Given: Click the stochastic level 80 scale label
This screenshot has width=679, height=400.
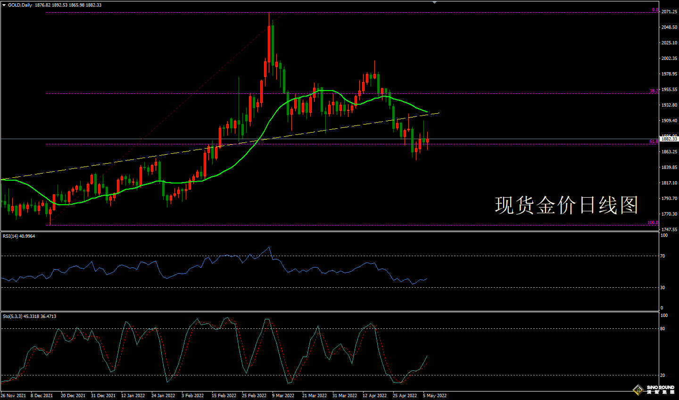Looking at the screenshot, I should point(662,329).
